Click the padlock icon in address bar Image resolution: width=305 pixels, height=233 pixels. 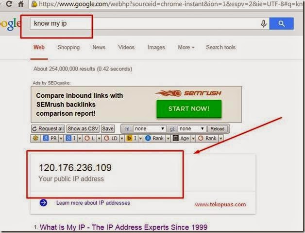[x=34, y=4]
